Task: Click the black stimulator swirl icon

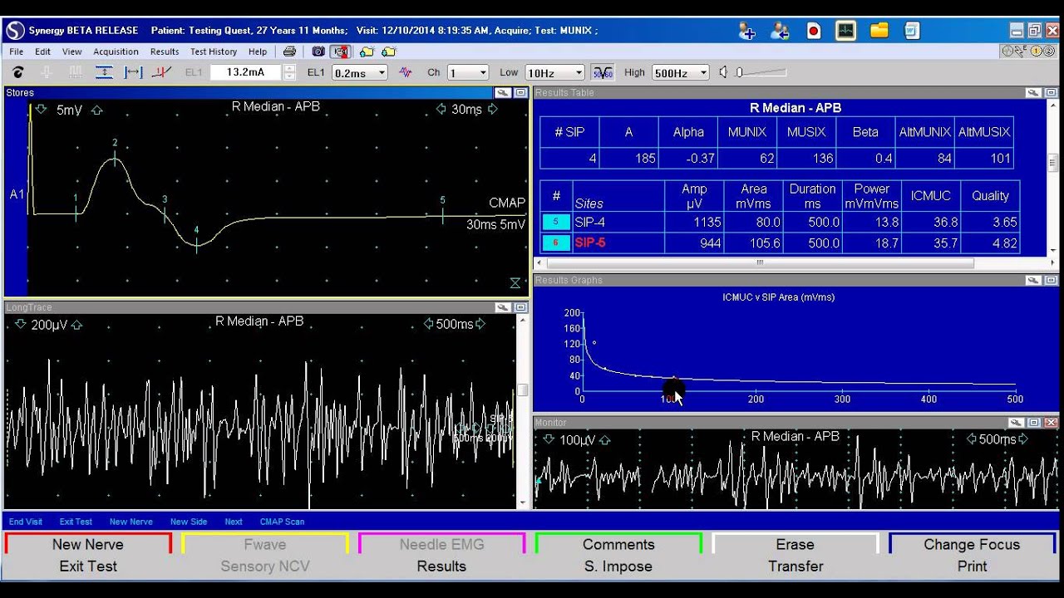Action: 17,72
